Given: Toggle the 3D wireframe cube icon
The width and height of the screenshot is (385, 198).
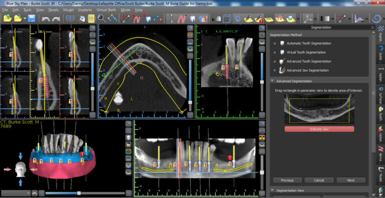Looking at the screenshot, I should click(x=227, y=18).
